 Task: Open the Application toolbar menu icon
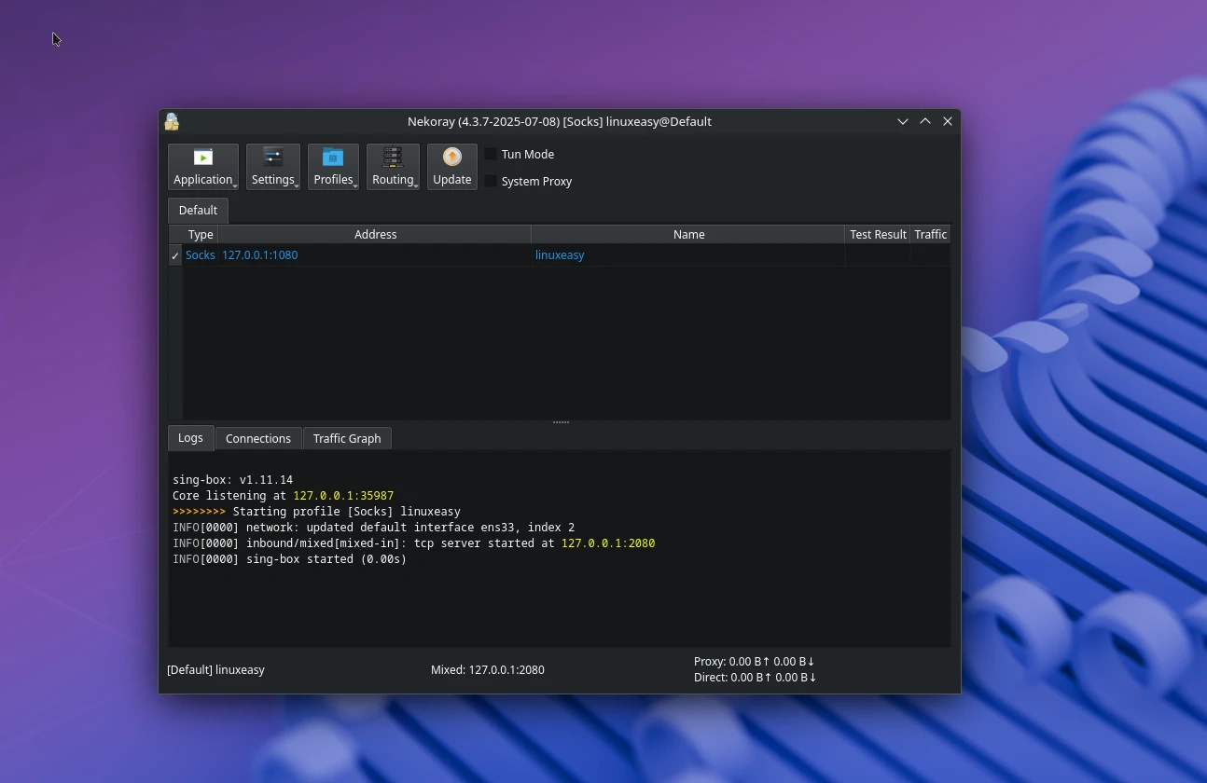(x=202, y=158)
